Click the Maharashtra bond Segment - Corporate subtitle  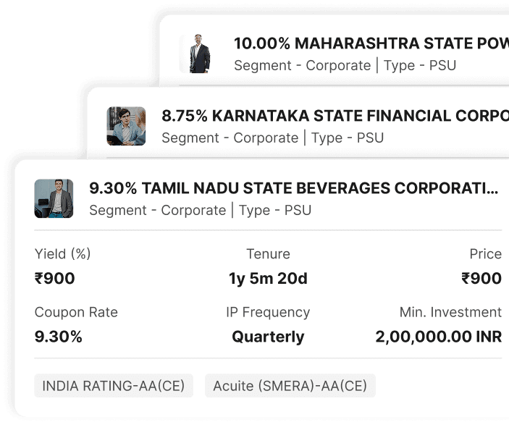tap(302, 65)
